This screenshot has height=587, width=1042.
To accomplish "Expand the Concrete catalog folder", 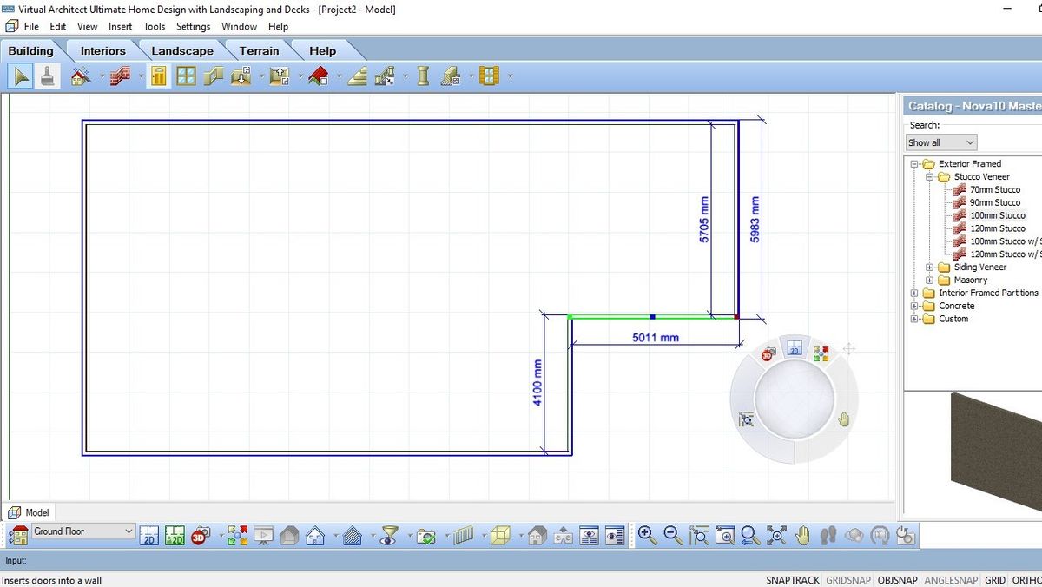I will pos(914,307).
